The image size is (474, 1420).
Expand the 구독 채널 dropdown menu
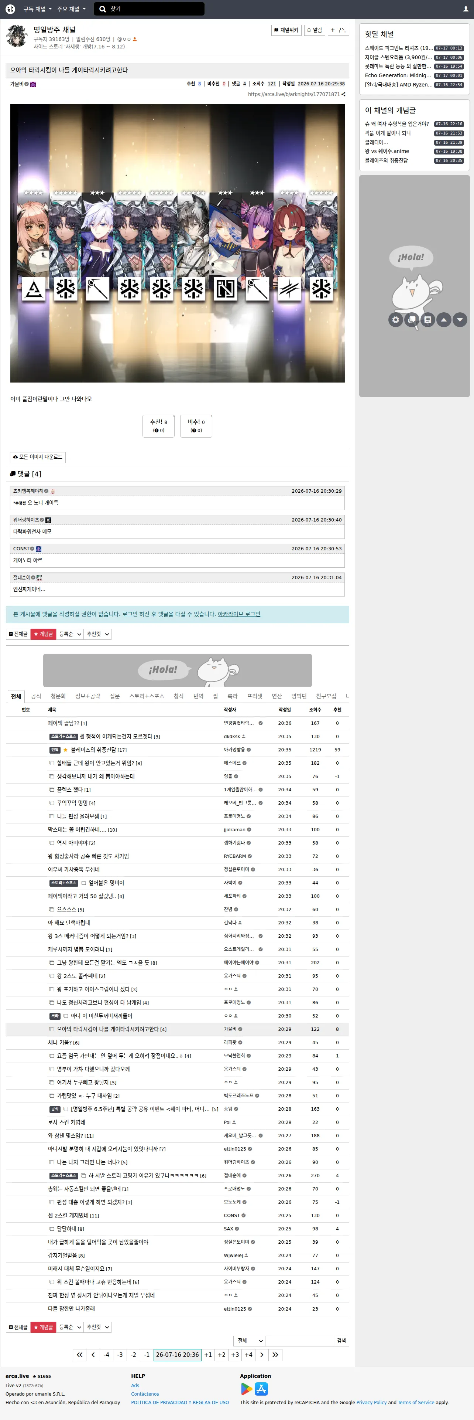pyautogui.click(x=37, y=9)
